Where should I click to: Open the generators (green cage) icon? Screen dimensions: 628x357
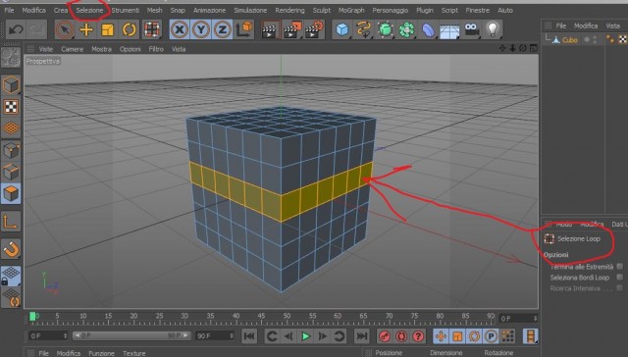pyautogui.click(x=386, y=30)
